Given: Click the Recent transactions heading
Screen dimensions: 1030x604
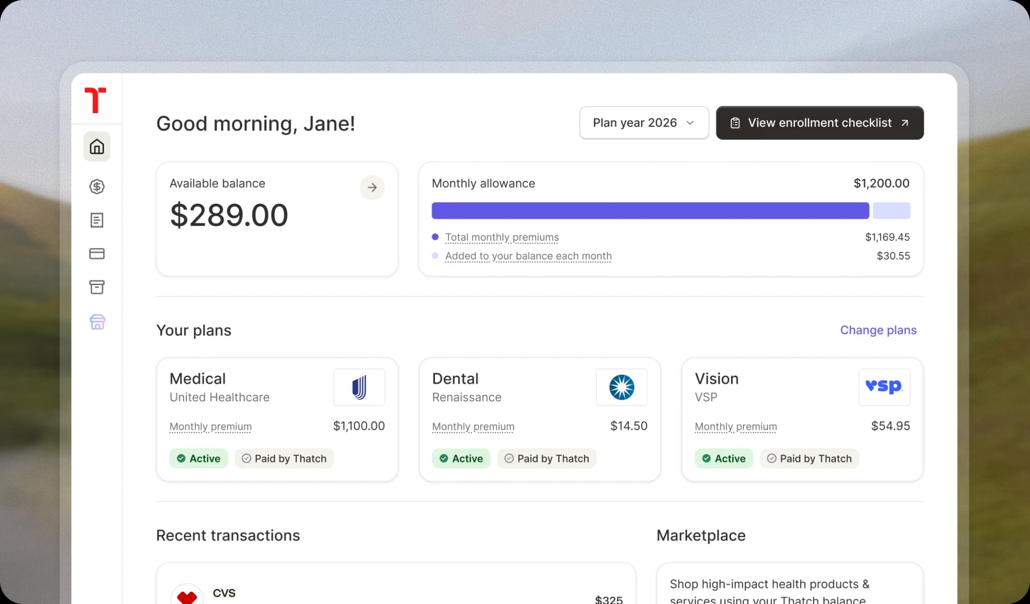Looking at the screenshot, I should click(x=228, y=535).
